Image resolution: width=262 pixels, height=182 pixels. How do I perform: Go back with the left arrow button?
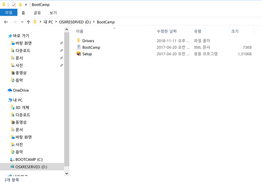[6, 22]
